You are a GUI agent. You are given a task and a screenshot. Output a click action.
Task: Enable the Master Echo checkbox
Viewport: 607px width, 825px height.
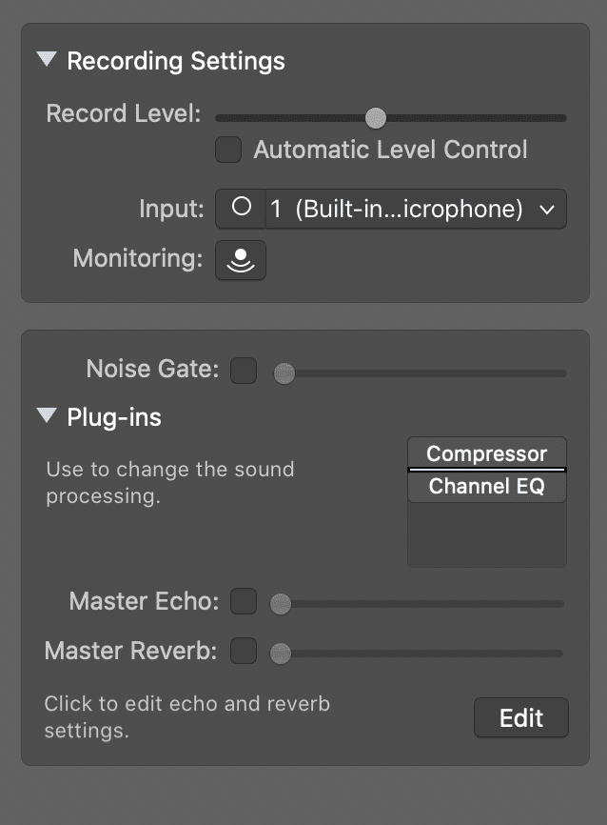(244, 601)
